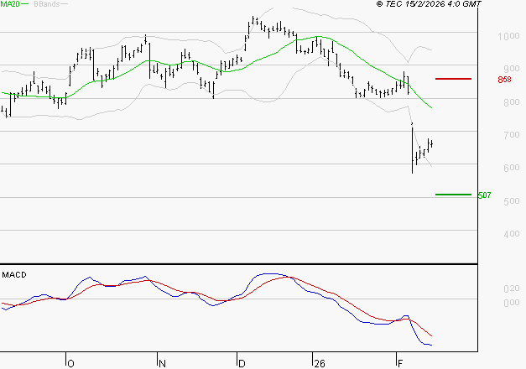Select the BBands legend label
This screenshot has height=369, width=526.
[47, 4]
